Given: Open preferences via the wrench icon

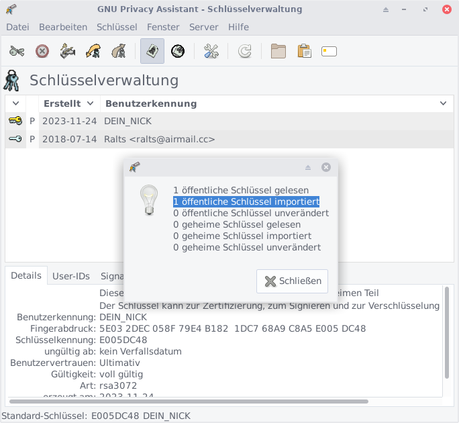Looking at the screenshot, I should 211,51.
